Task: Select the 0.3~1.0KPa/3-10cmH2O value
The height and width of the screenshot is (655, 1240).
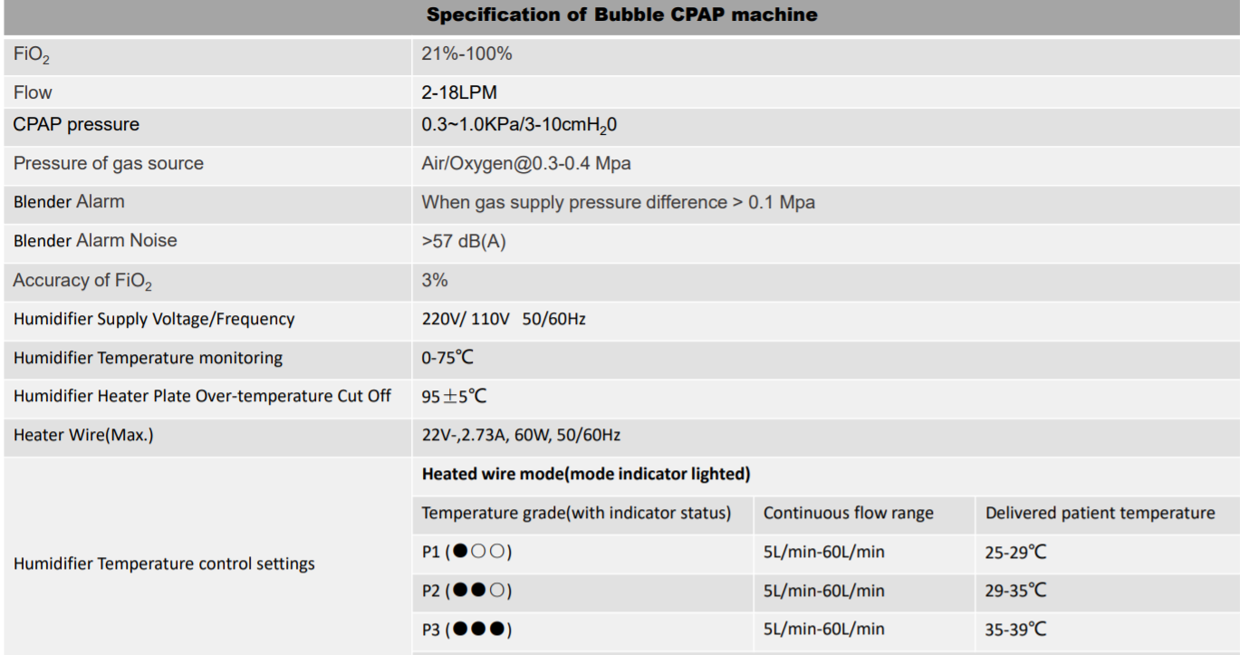Action: tap(519, 126)
